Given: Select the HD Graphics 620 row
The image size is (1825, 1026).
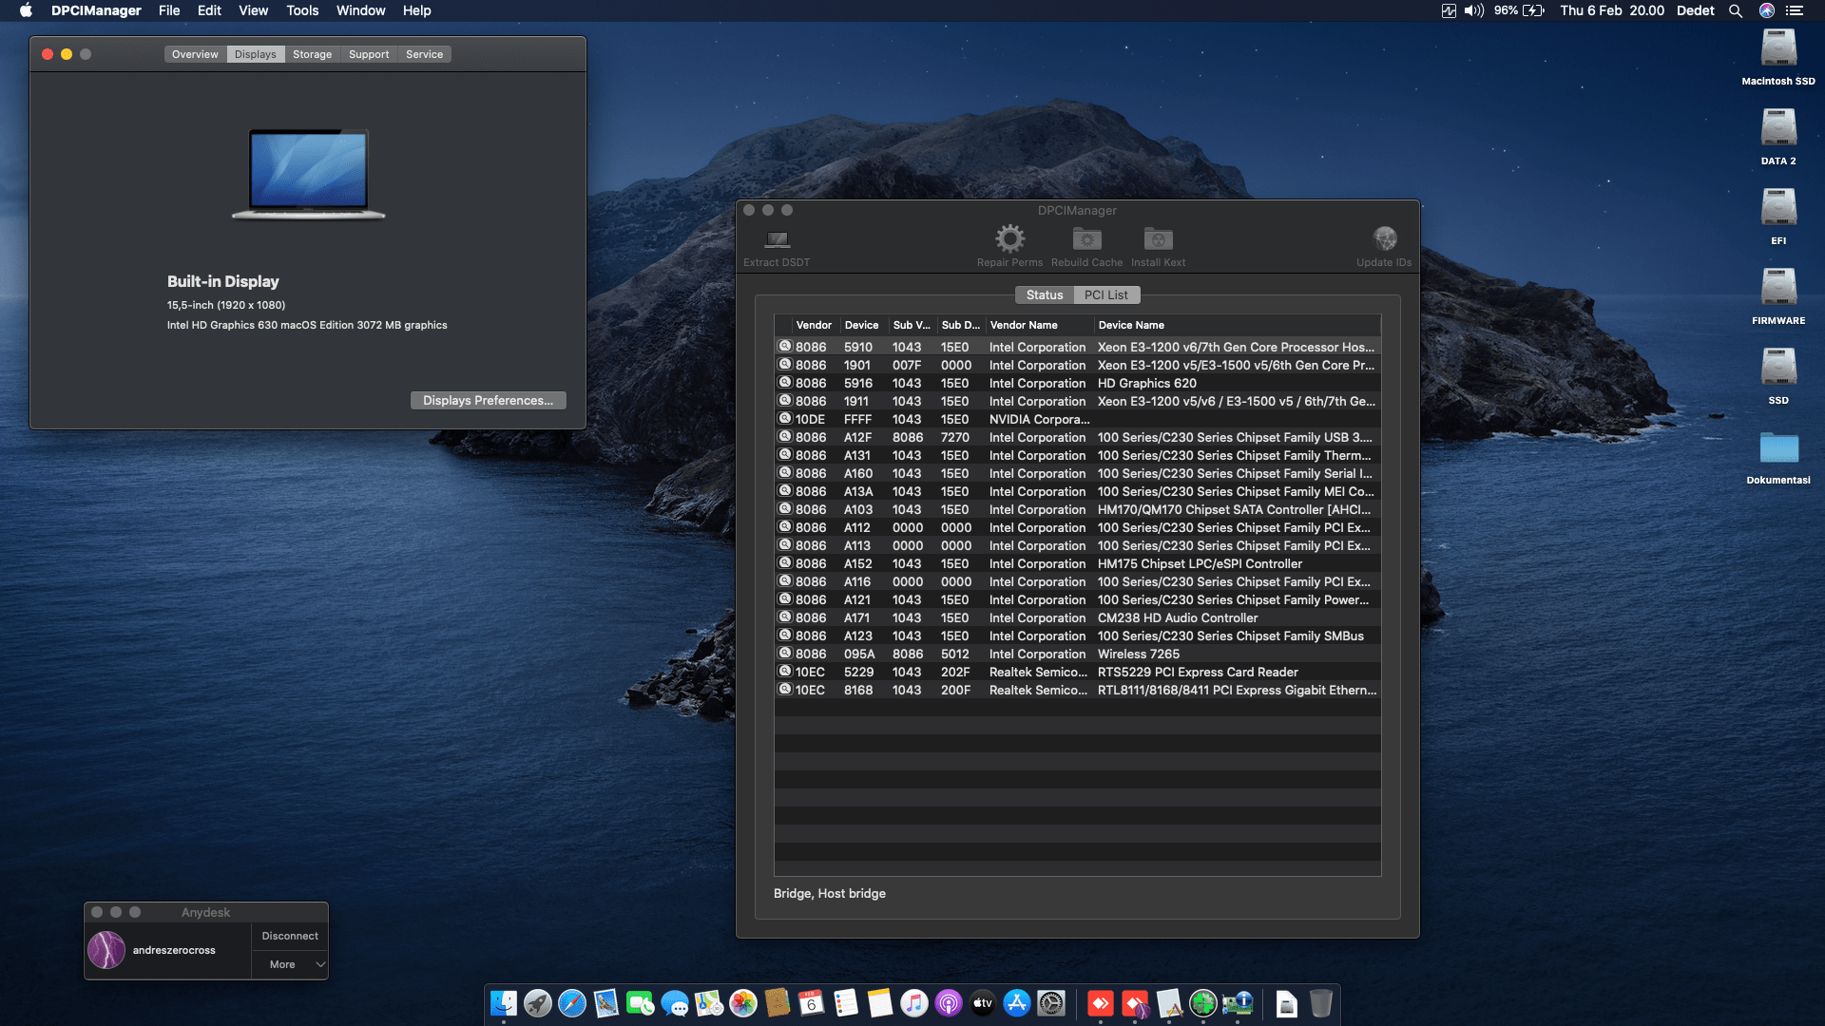Looking at the screenshot, I should tap(1078, 383).
